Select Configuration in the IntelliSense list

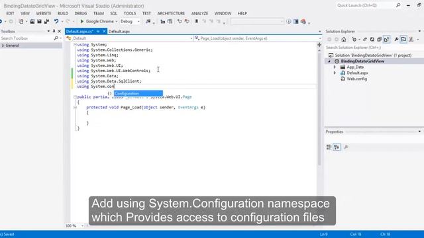click(138, 93)
